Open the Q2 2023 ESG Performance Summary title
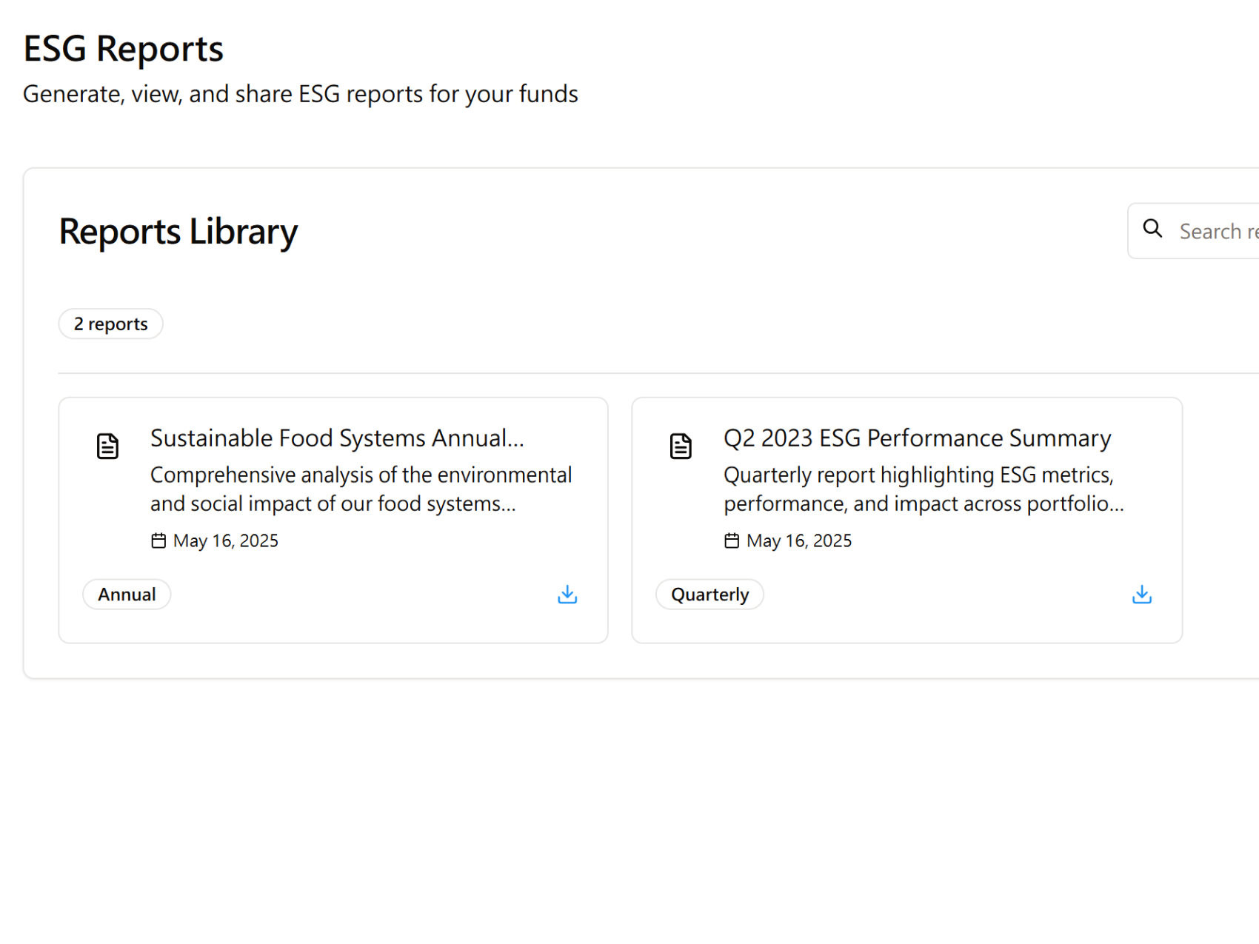Image resolution: width=1259 pixels, height=944 pixels. coord(917,438)
